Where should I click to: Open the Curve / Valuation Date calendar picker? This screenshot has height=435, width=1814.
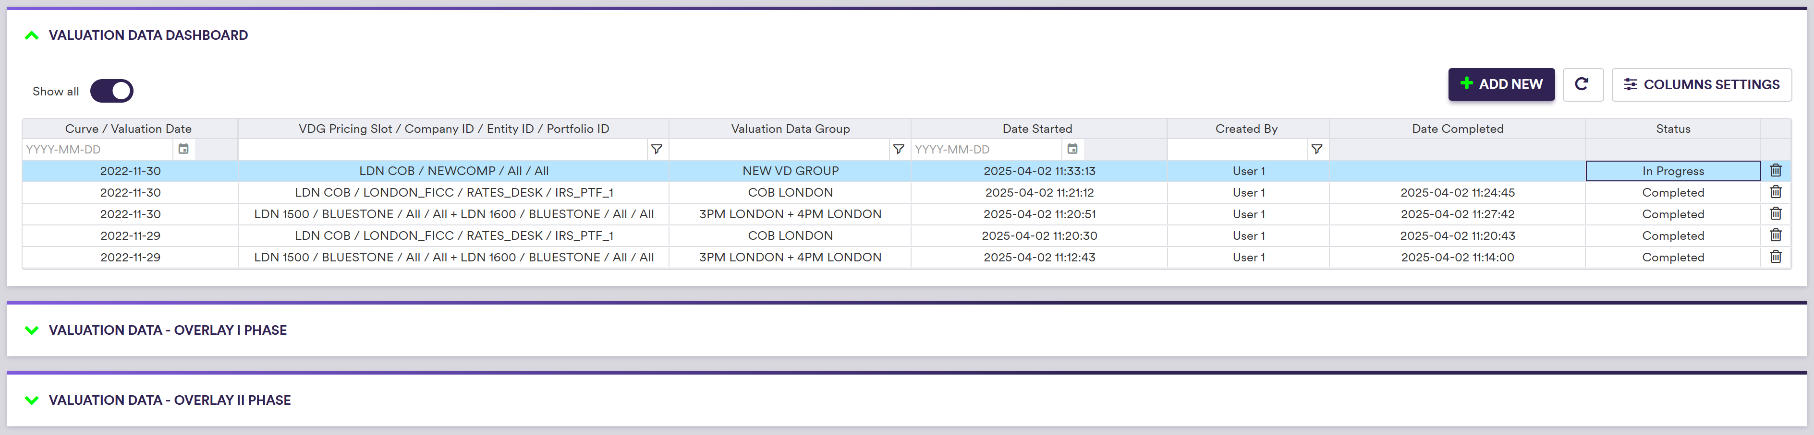[183, 149]
